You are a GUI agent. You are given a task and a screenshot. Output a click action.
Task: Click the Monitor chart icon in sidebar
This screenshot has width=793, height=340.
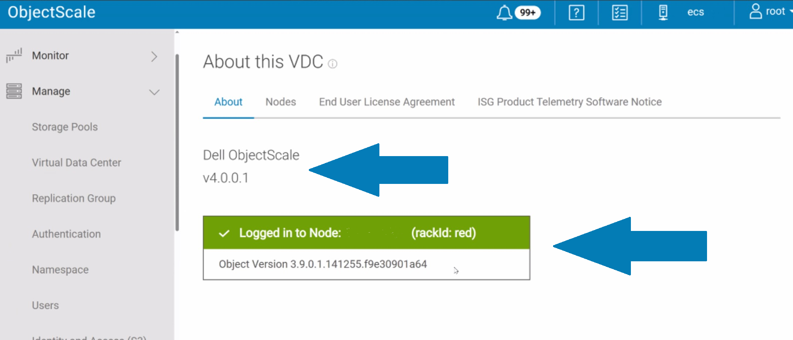click(14, 56)
